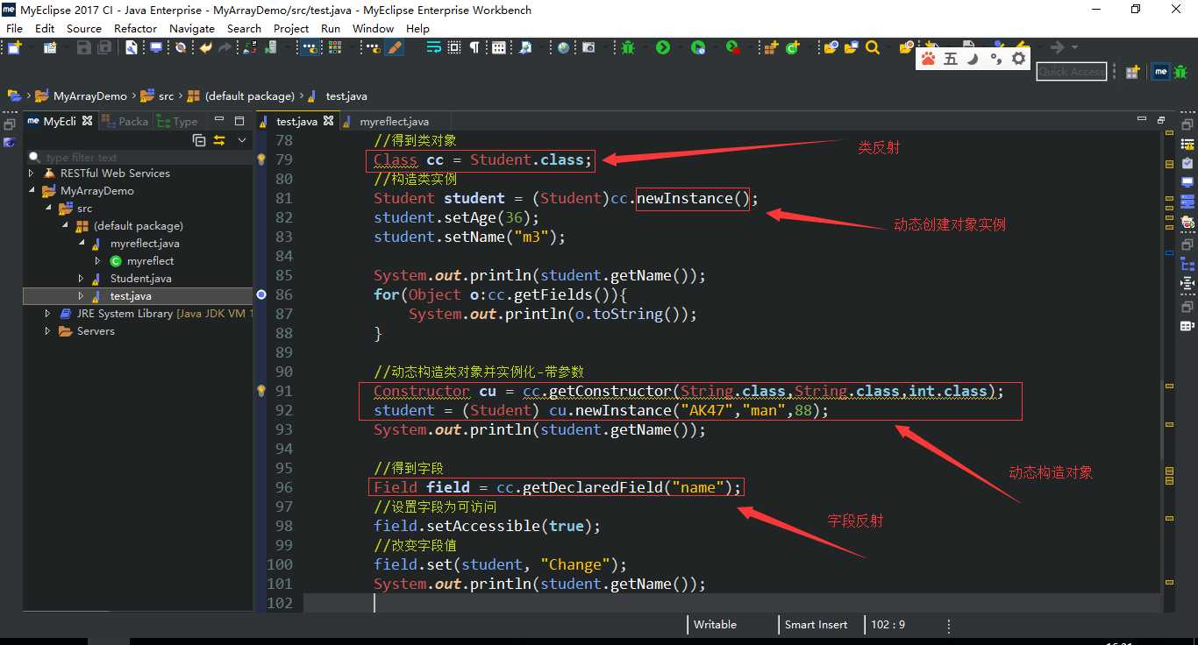Click the quick-fix lightbulb on line 79

pyautogui.click(x=260, y=159)
